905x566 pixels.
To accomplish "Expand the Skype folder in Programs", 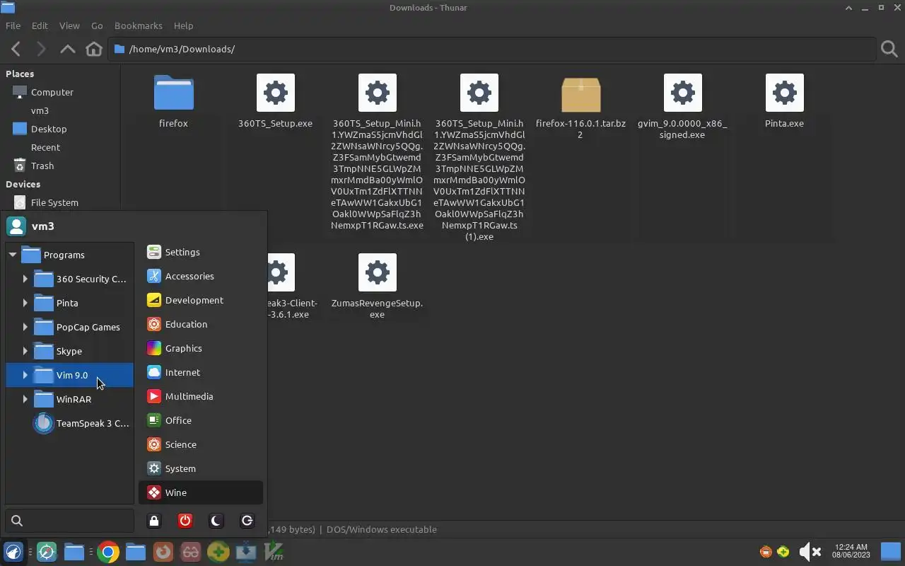I will click(25, 351).
